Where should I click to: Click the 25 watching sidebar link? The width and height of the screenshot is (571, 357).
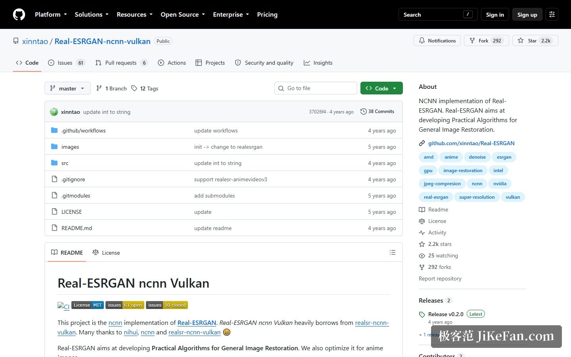[438, 256]
